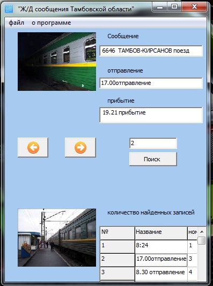Click the table scrollbar thumb
The height and width of the screenshot is (286, 213).
tap(202, 241)
